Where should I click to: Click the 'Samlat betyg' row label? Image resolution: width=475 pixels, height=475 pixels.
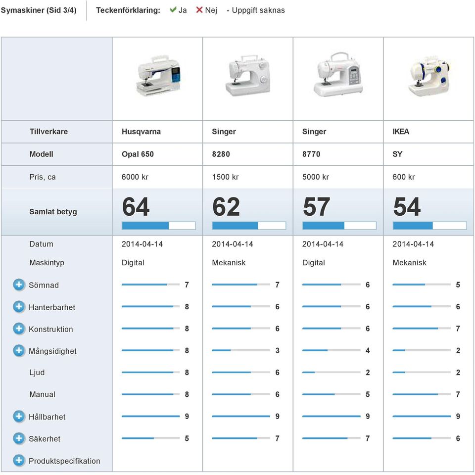click(53, 211)
